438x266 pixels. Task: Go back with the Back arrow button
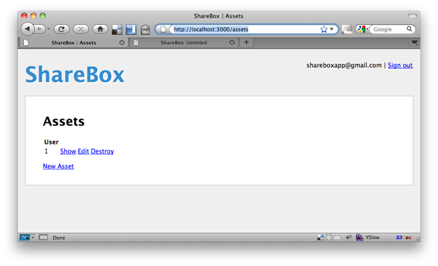click(28, 28)
